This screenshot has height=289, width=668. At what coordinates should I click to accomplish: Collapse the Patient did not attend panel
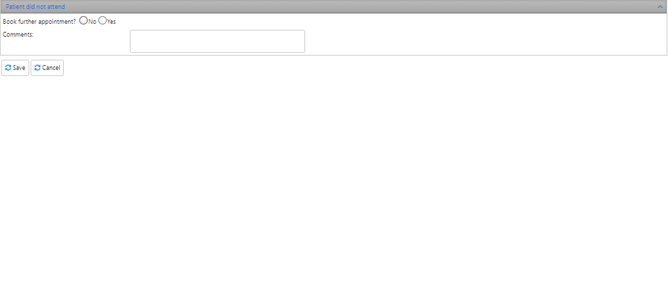click(660, 7)
